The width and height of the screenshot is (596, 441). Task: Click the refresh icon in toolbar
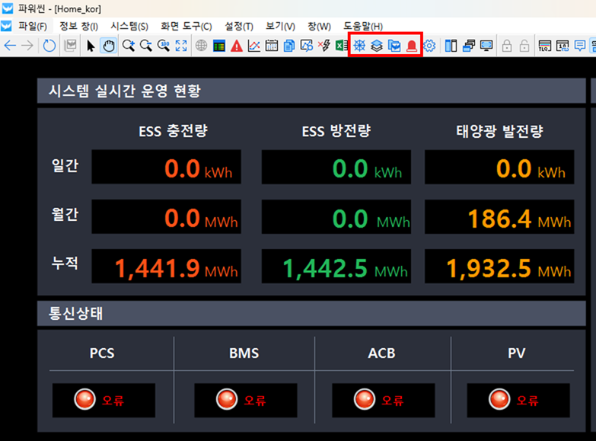(49, 46)
